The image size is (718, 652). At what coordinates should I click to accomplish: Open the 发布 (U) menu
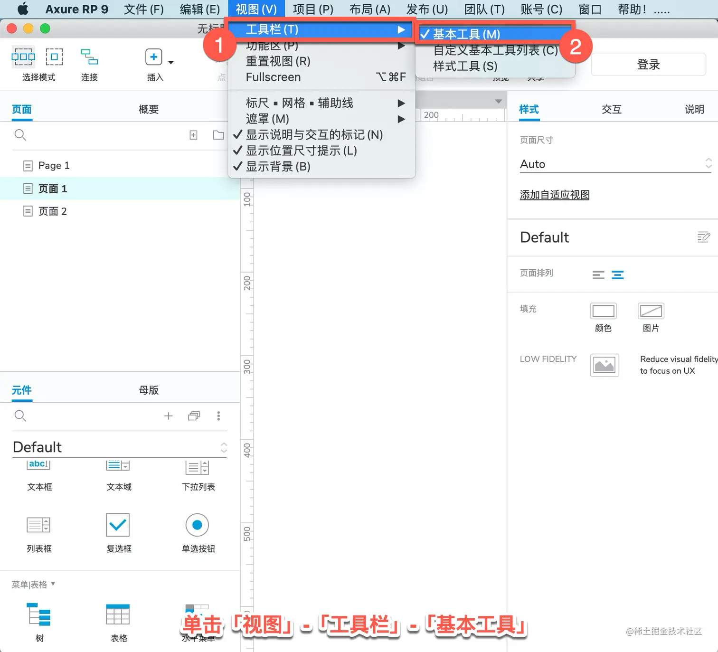(427, 9)
